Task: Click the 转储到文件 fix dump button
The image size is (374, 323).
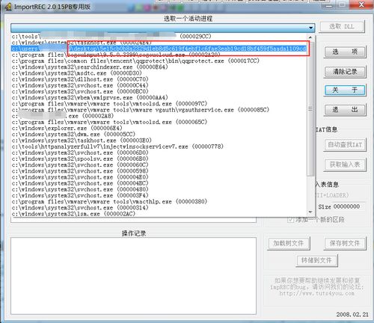Action: 316,260
